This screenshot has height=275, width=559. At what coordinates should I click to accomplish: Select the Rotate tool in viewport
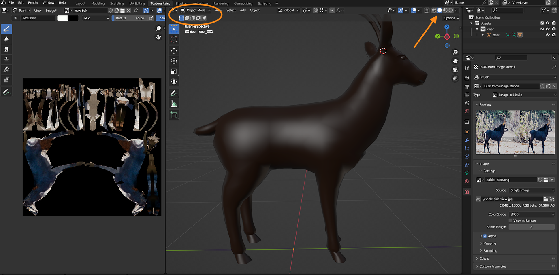point(174,61)
